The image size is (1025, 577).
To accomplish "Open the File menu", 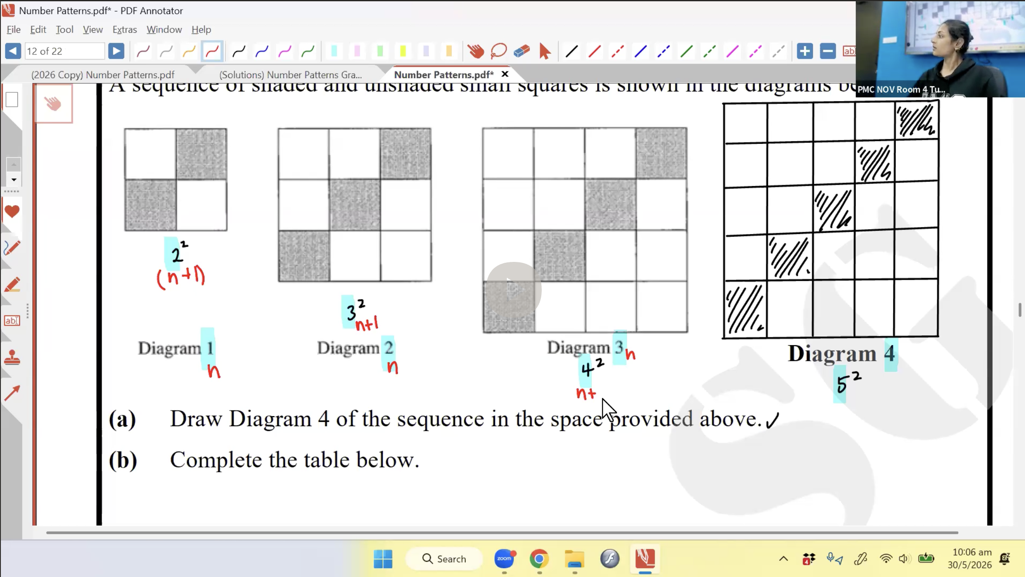I will pos(14,29).
